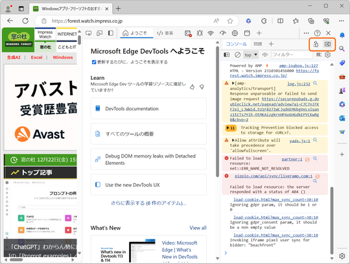Open split screen icon in Edge toolbar

pos(281,21)
